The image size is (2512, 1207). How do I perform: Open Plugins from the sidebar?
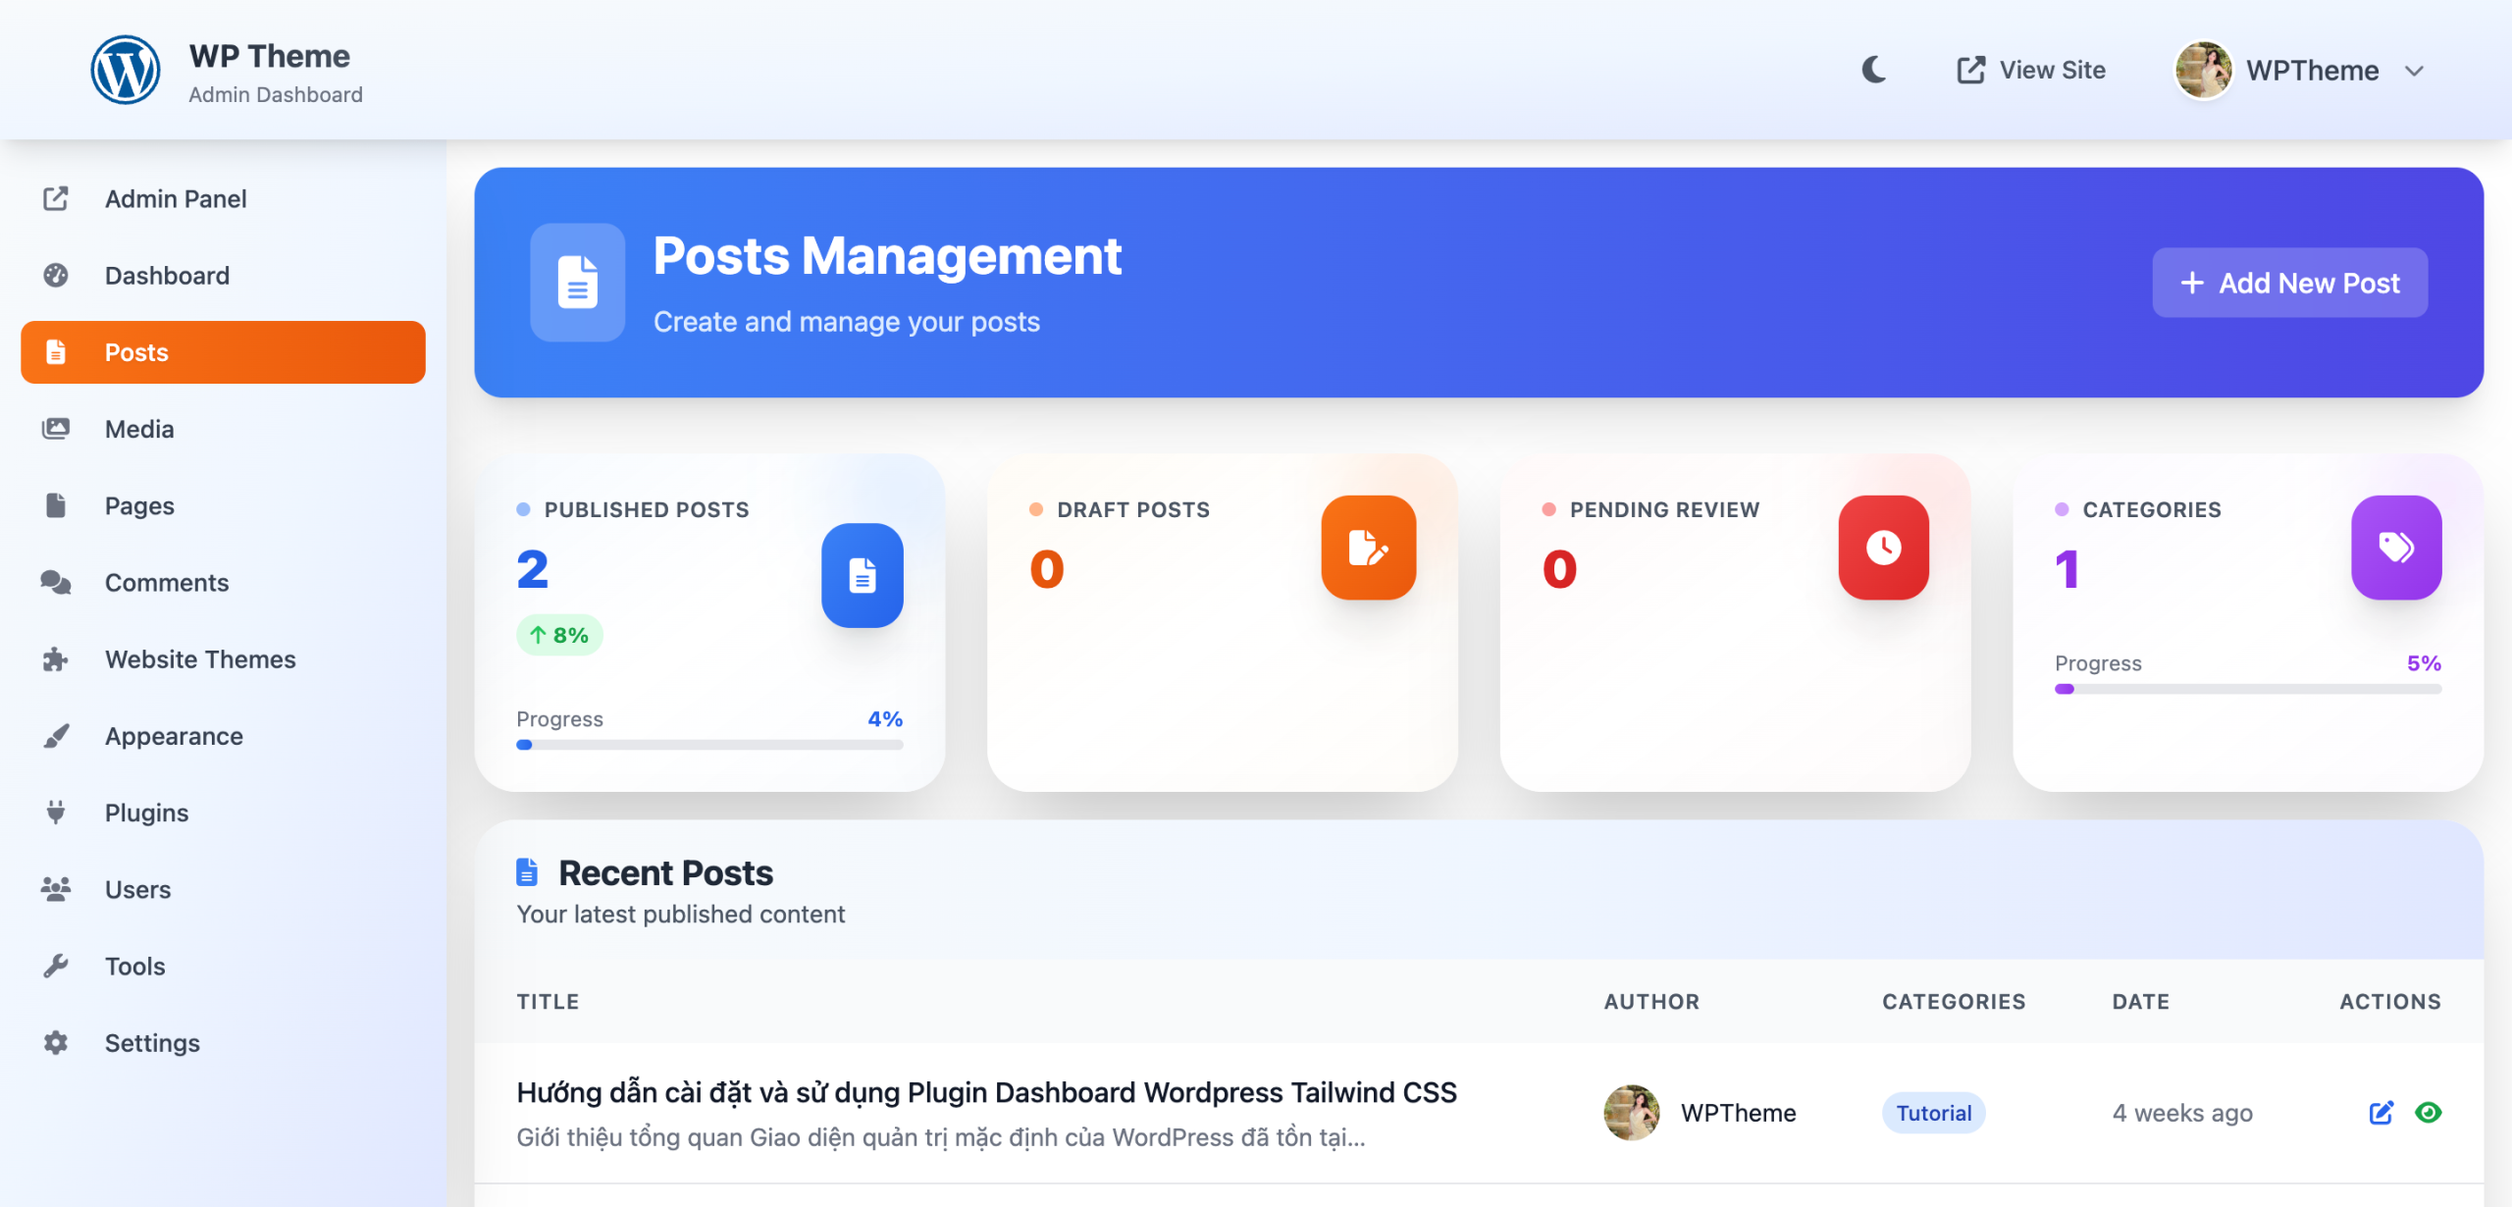coord(146,813)
